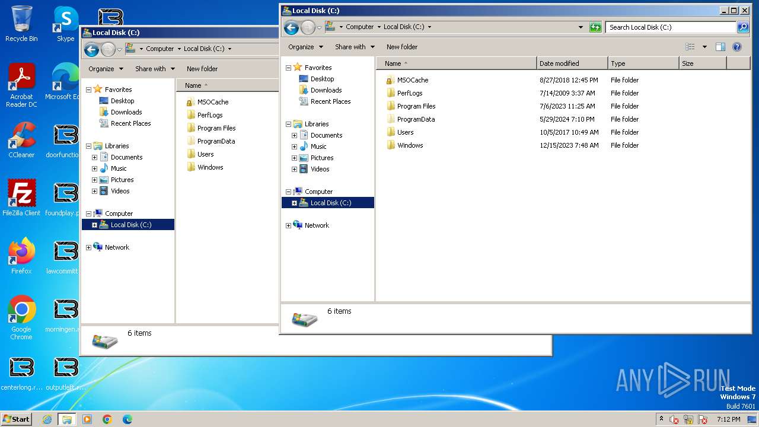
Task: Select FileZilla Client desktop icon
Action: [x=21, y=198]
